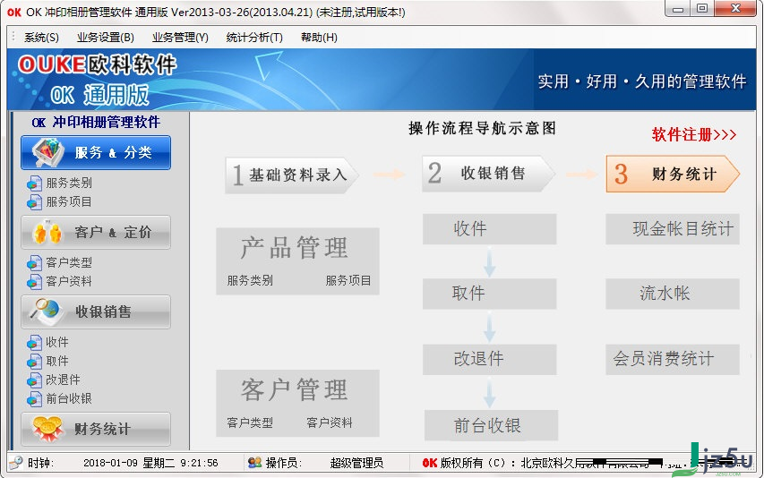The image size is (764, 478).
Task: Click the people icon in 客户 & 定价
Action: pos(47,232)
